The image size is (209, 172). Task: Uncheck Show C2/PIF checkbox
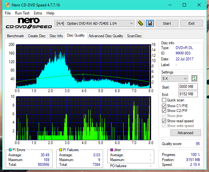[x=164, y=110]
